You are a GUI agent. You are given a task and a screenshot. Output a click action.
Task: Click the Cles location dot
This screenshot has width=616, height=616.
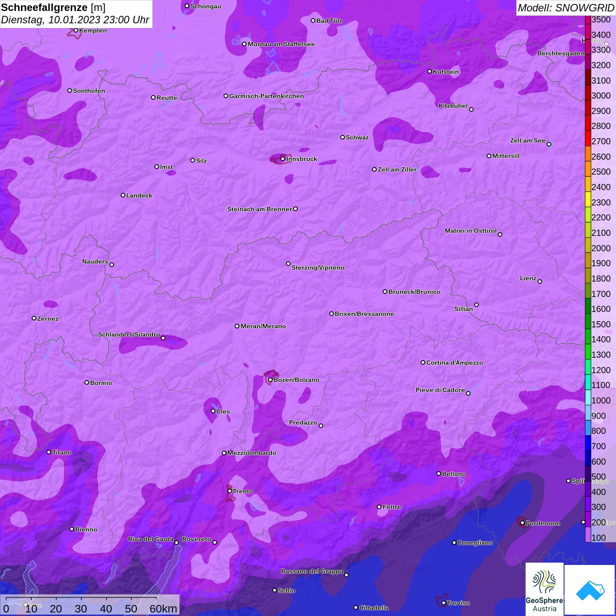[213, 411]
